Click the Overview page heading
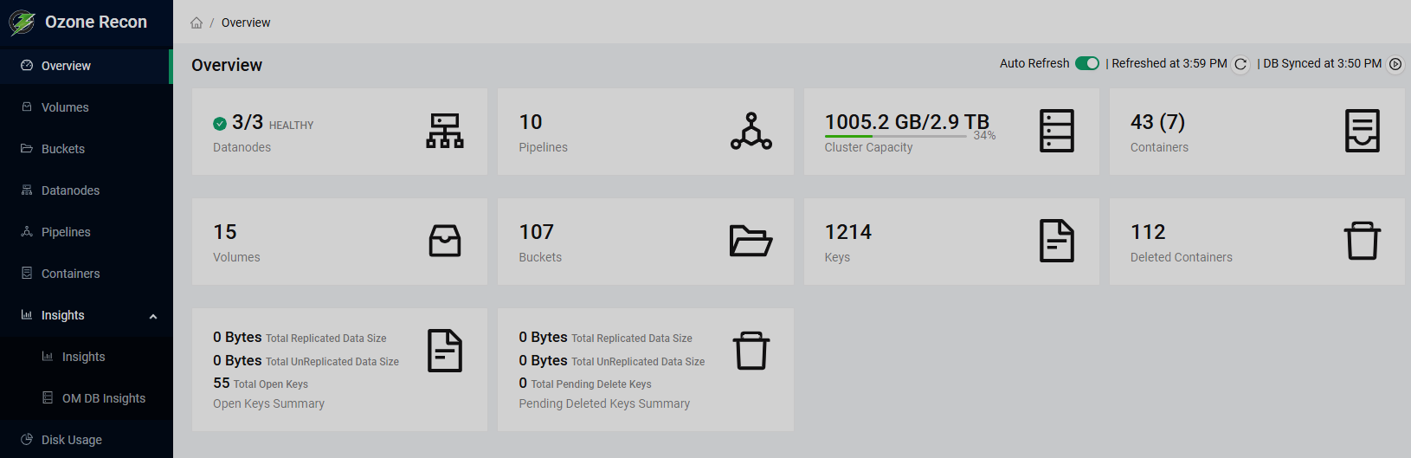This screenshot has width=1411, height=458. coord(227,65)
